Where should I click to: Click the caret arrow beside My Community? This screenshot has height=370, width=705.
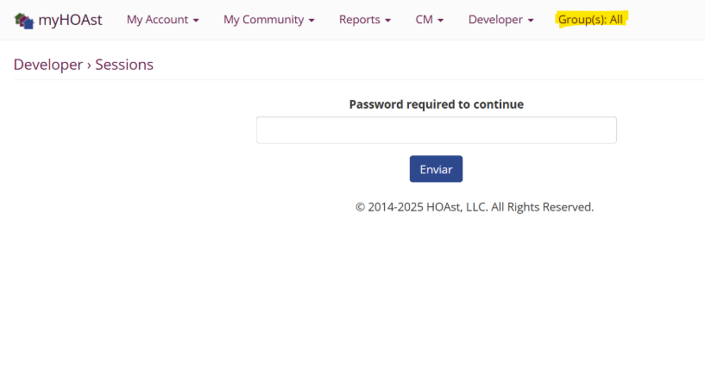[x=312, y=21]
